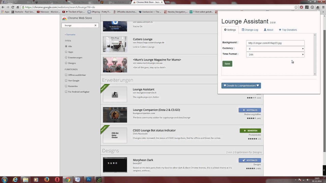Click the CSGO Bot Status Checker thumbnail
Screen dimensions: 326x183
[115, 135]
